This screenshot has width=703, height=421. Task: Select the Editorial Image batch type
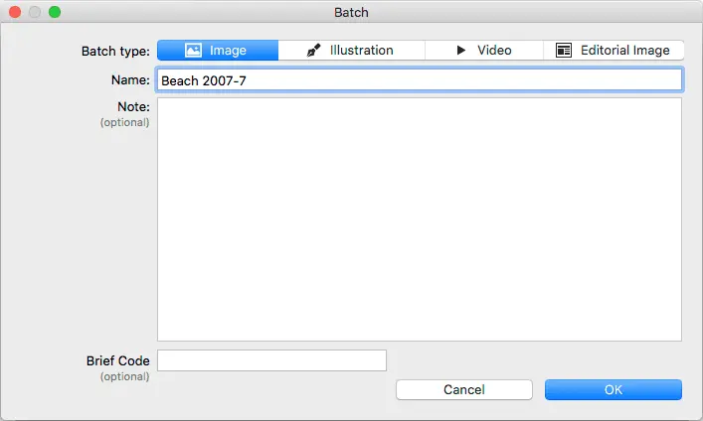point(614,51)
